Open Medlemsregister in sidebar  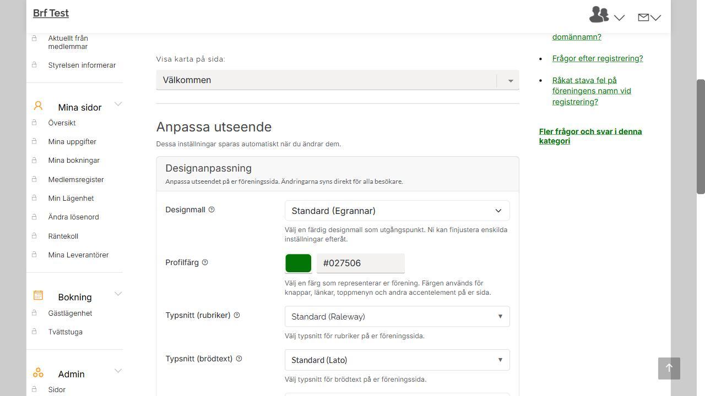click(76, 179)
